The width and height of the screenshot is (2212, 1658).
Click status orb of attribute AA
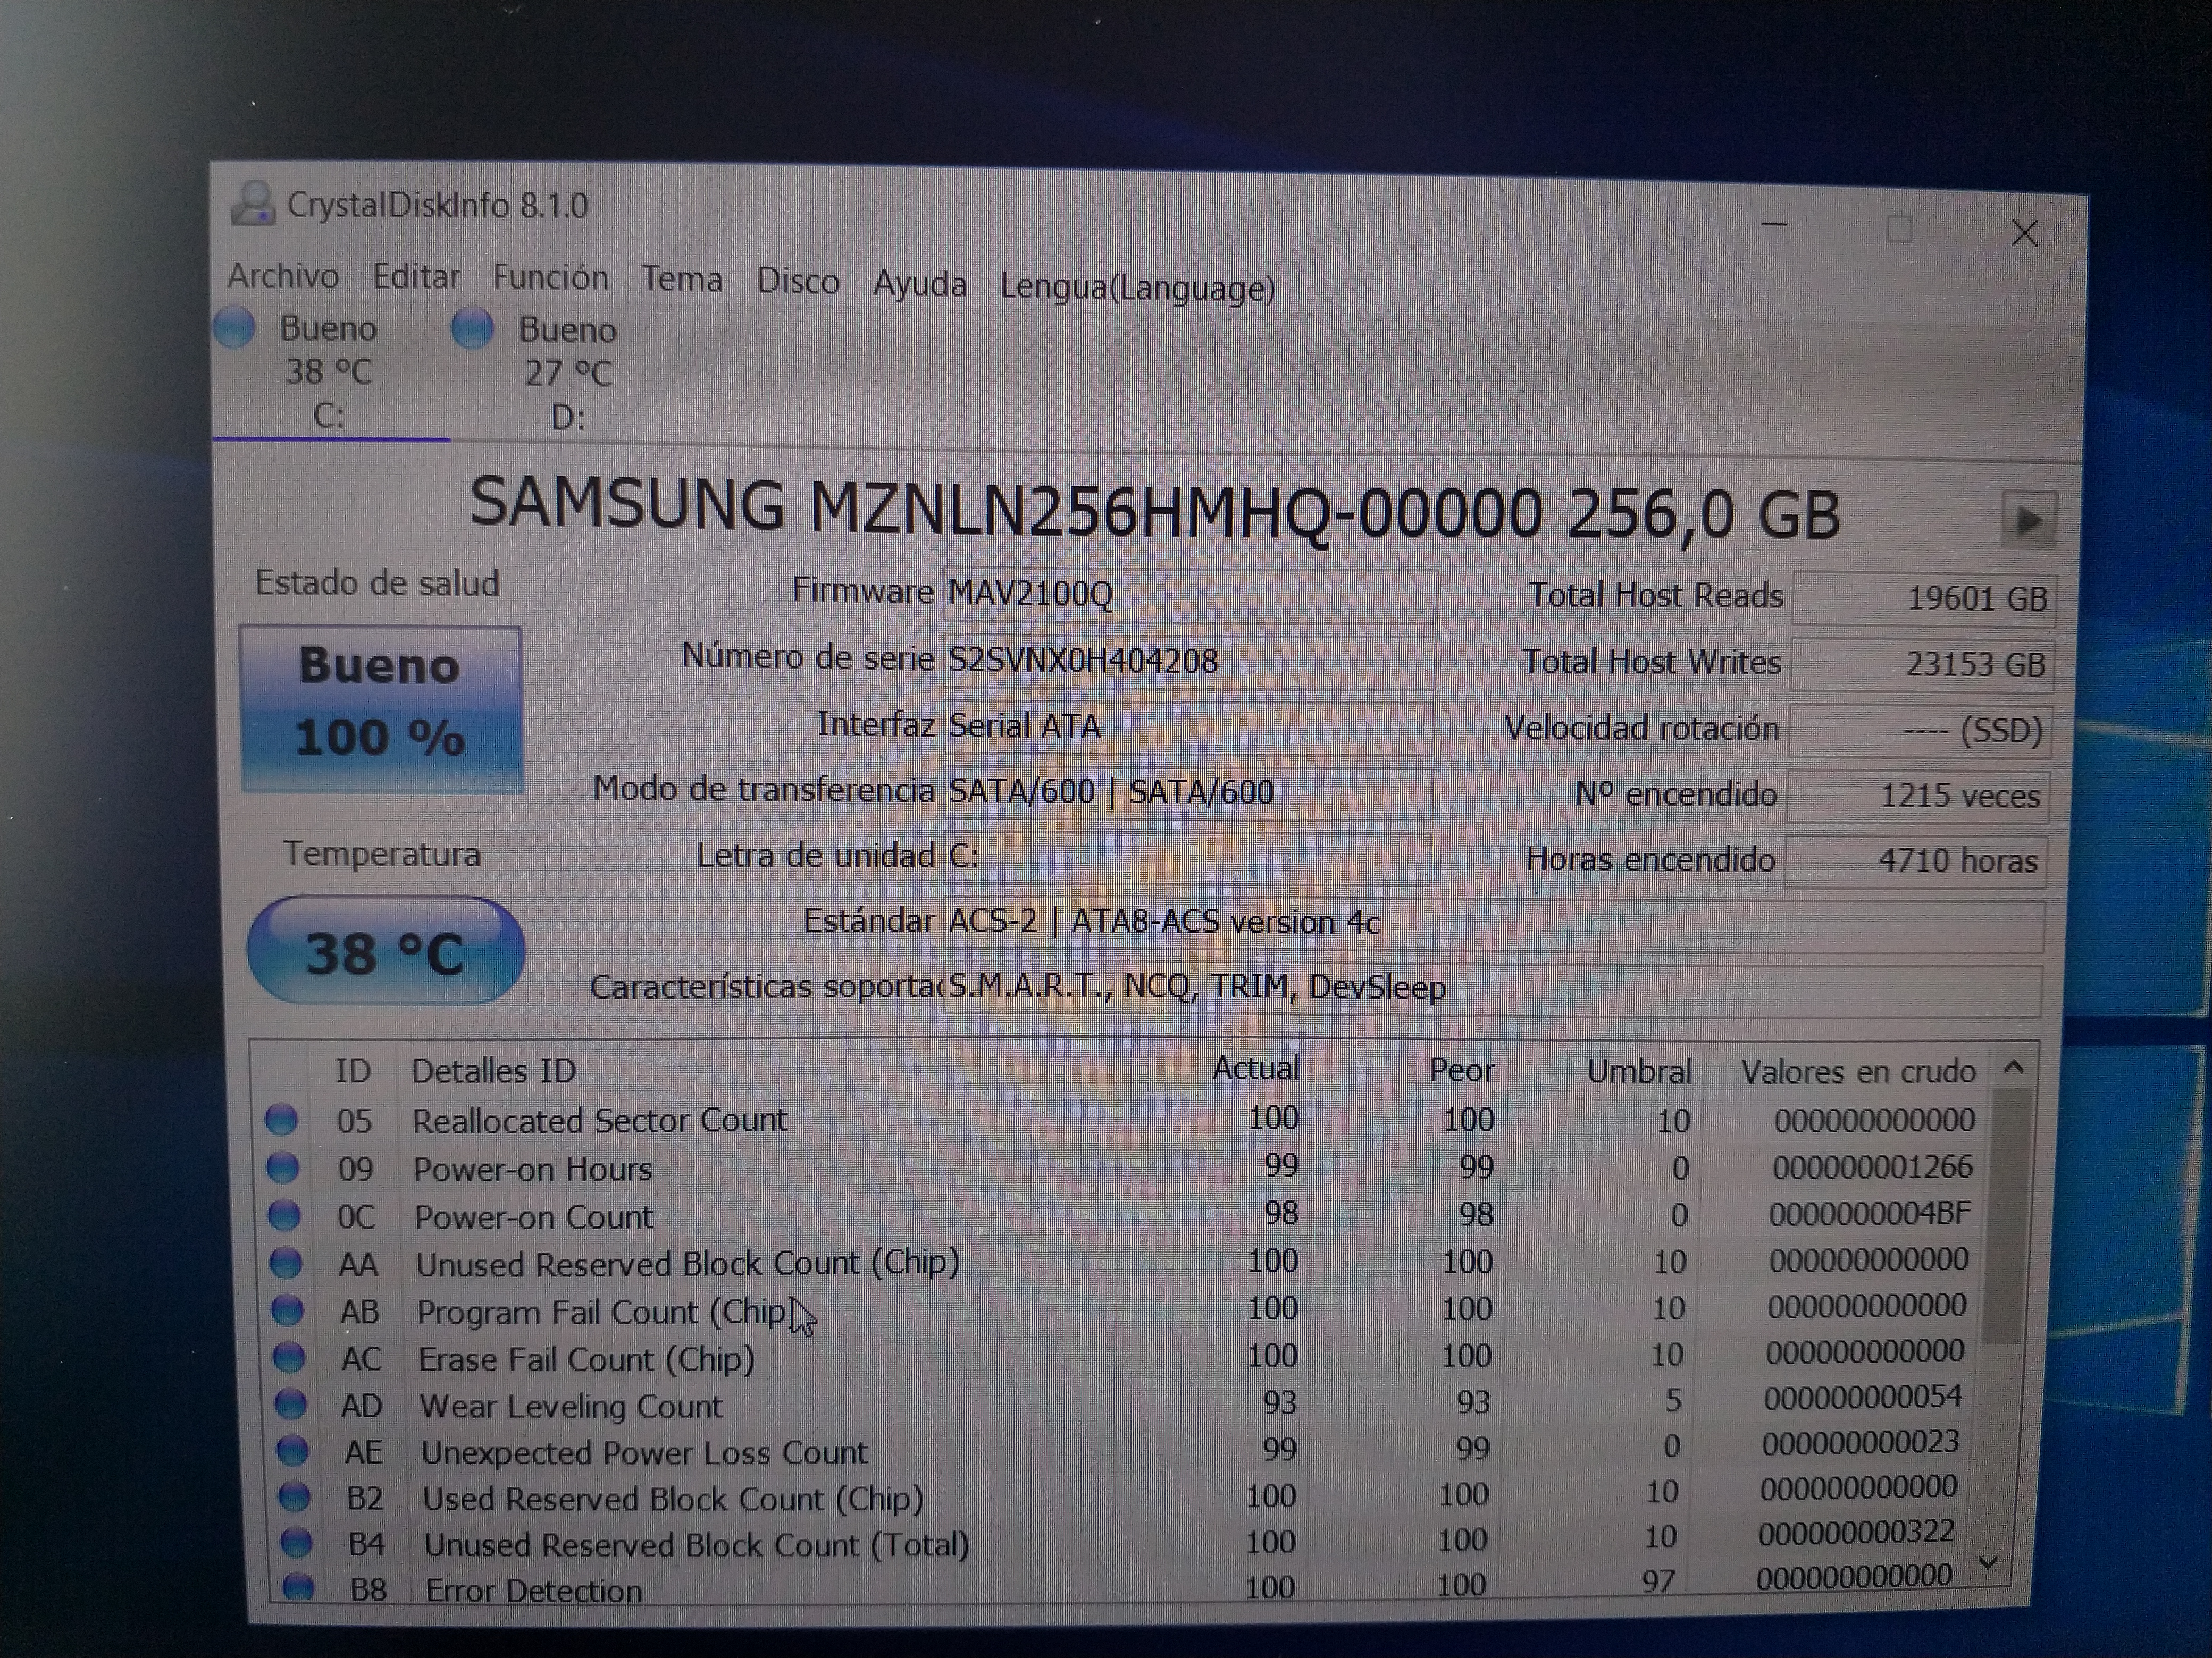[286, 1262]
